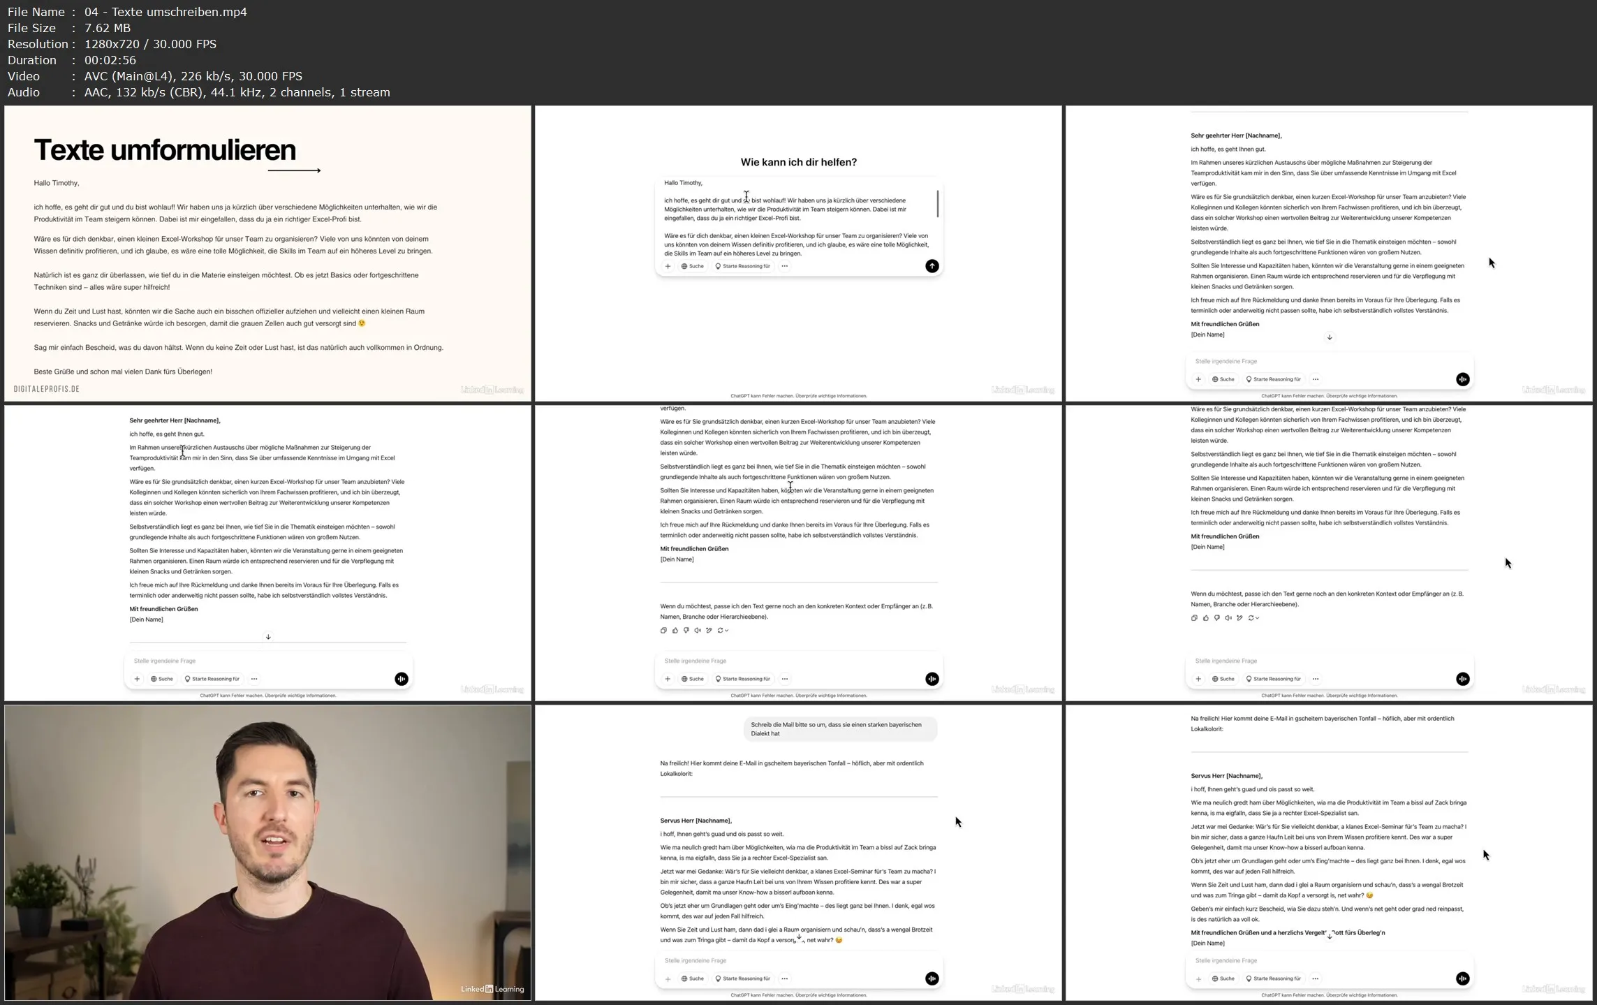Screen dimensions: 1597x1005
Task: Click voice button in frame whose top line starts 'Wäre es'
Action: point(1462,679)
